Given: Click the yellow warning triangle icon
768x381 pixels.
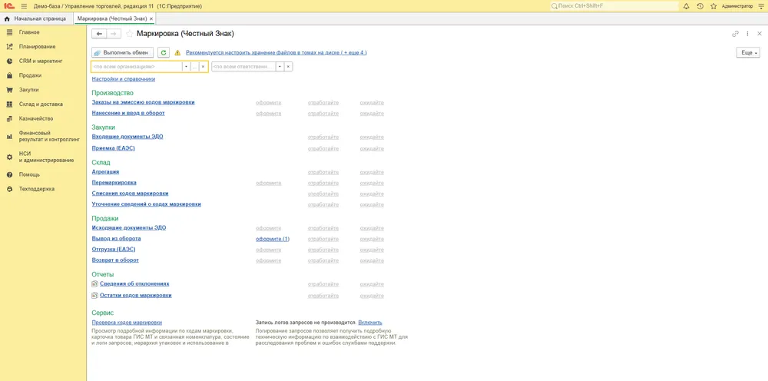Looking at the screenshot, I should [177, 52].
